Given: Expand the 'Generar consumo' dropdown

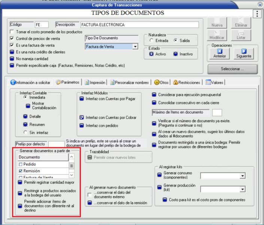Looking at the screenshot, I should pyautogui.click(x=242, y=175).
